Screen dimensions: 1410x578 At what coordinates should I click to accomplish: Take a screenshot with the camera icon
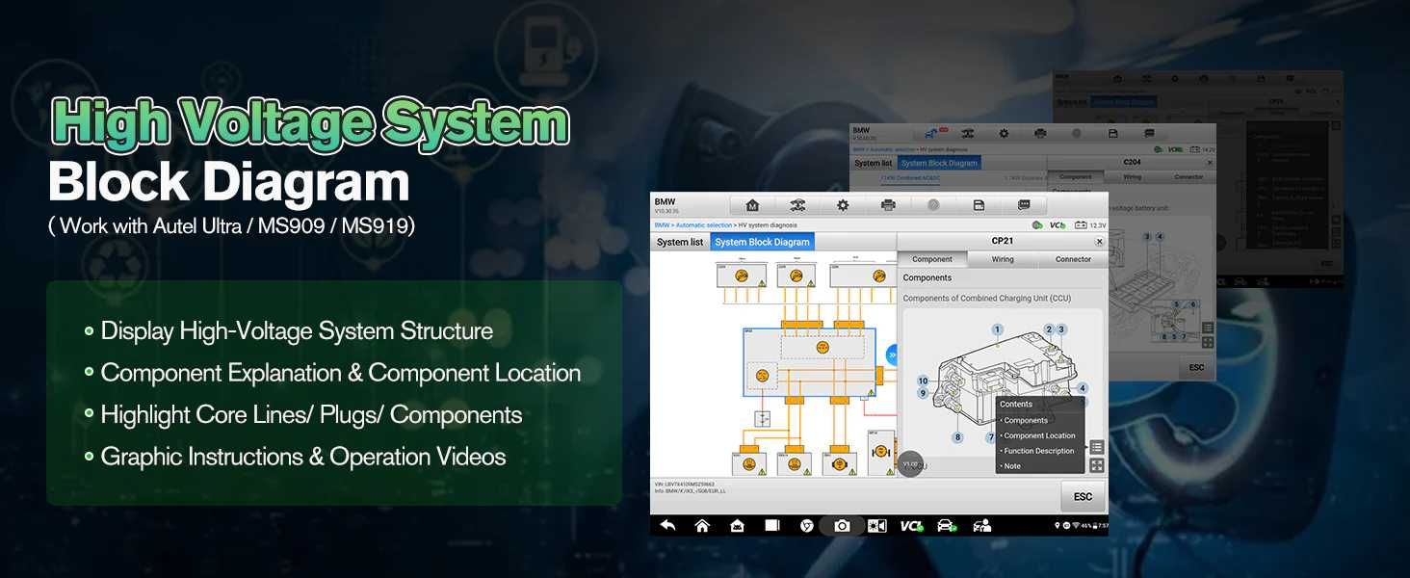(x=842, y=525)
